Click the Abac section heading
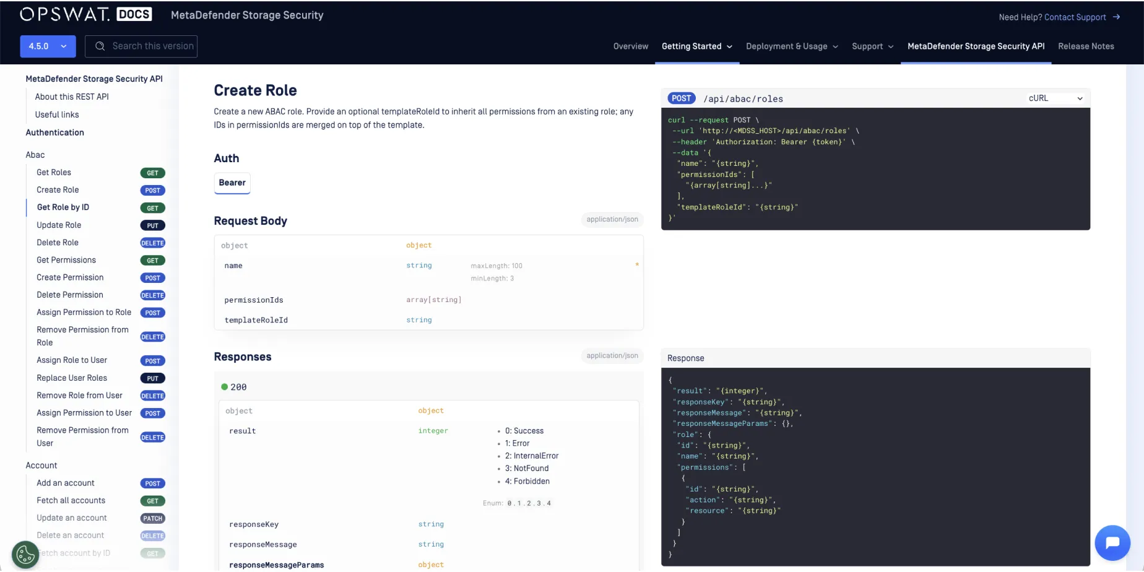 pyautogui.click(x=35, y=155)
